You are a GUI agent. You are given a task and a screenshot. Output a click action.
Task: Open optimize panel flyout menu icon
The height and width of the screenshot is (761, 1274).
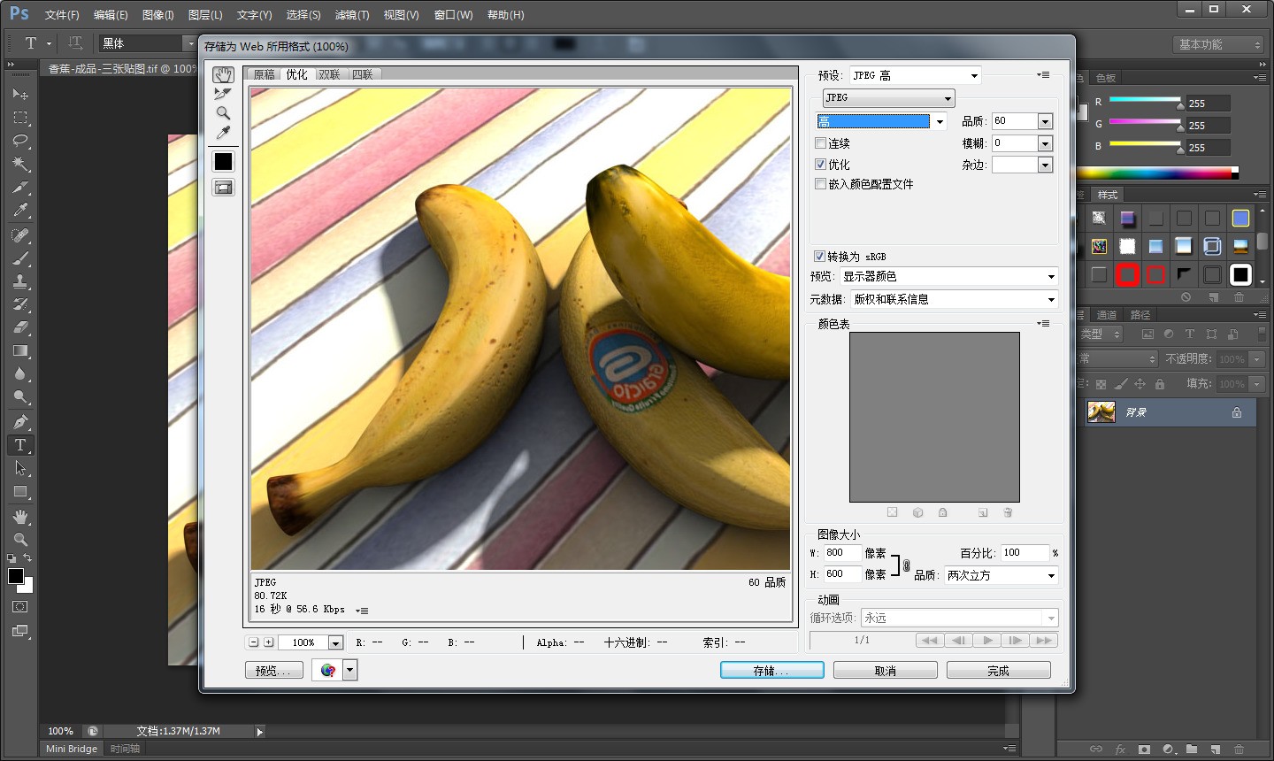pos(1043,75)
